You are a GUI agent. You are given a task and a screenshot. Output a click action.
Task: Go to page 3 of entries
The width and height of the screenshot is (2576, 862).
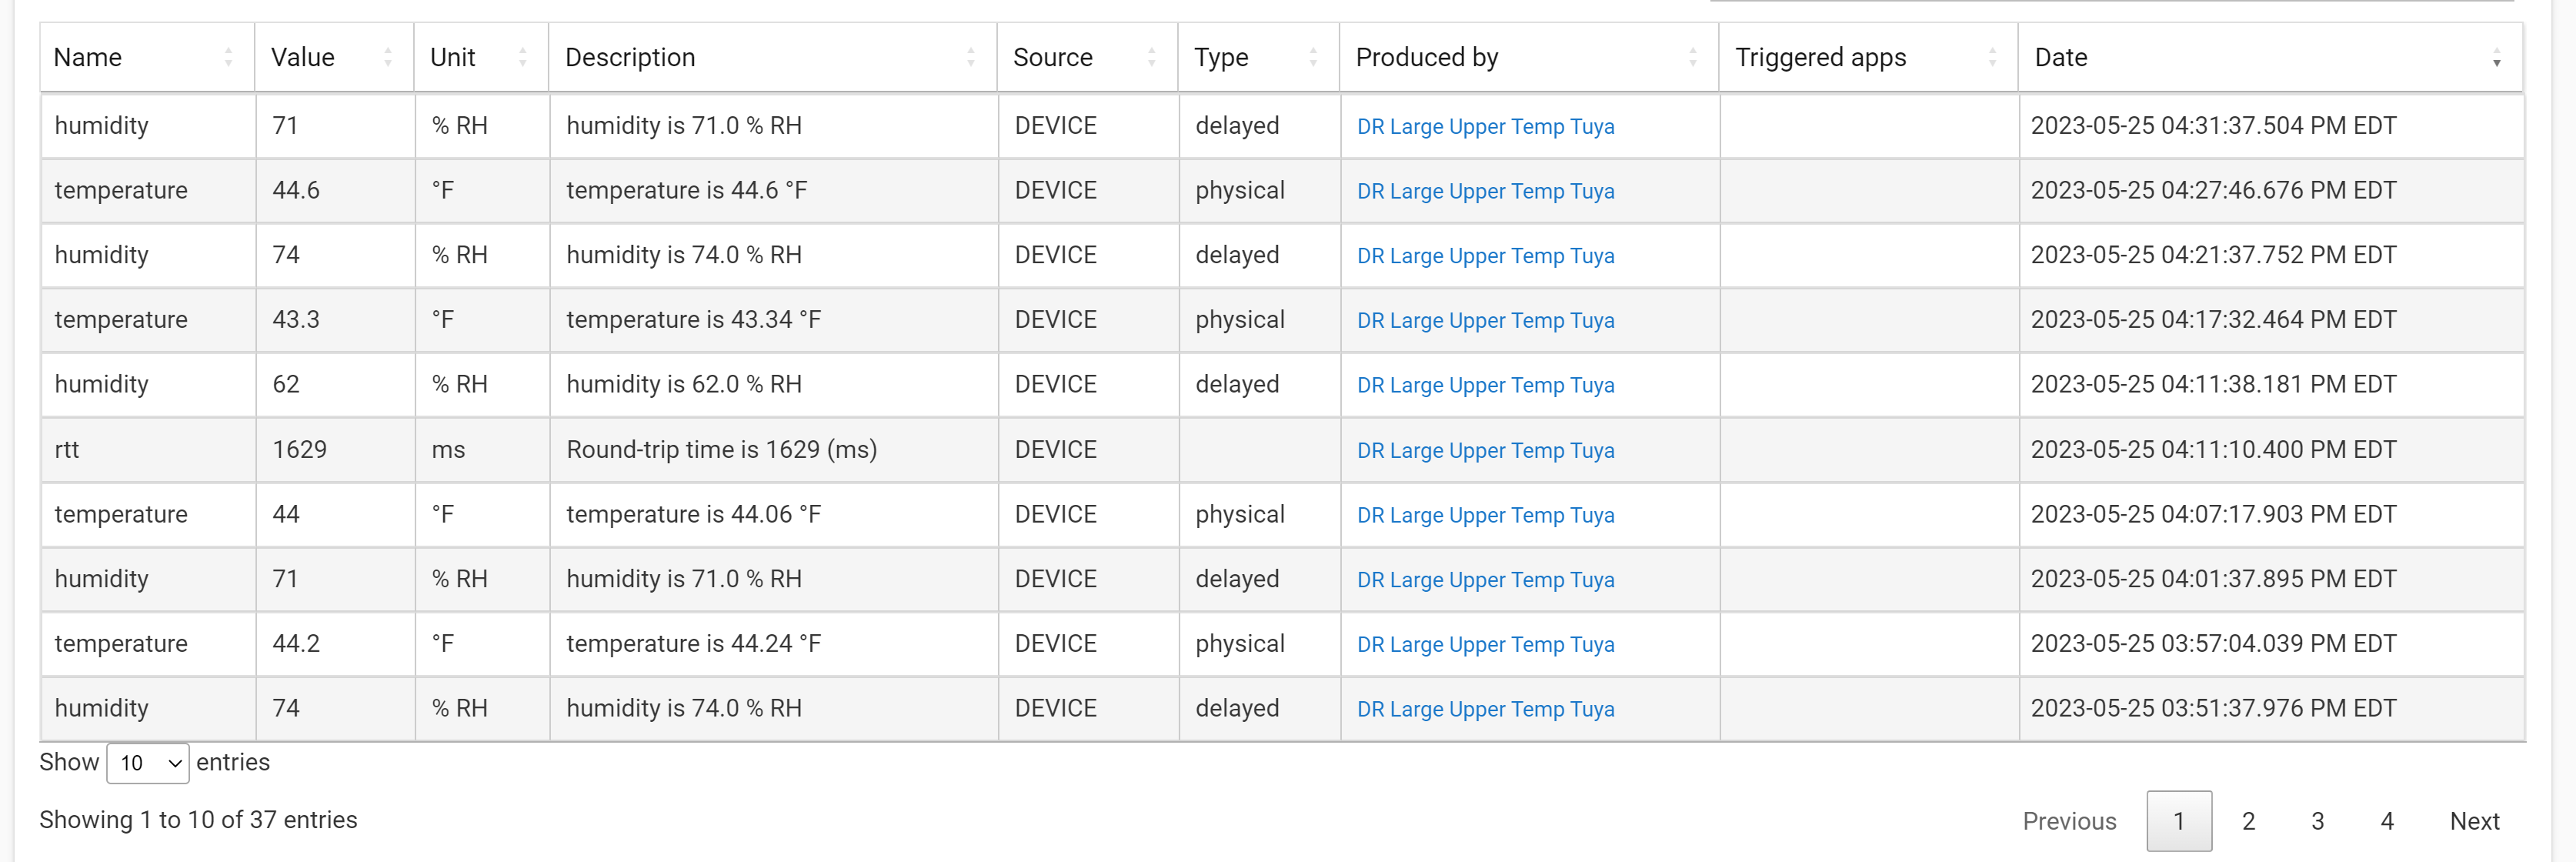click(2317, 821)
